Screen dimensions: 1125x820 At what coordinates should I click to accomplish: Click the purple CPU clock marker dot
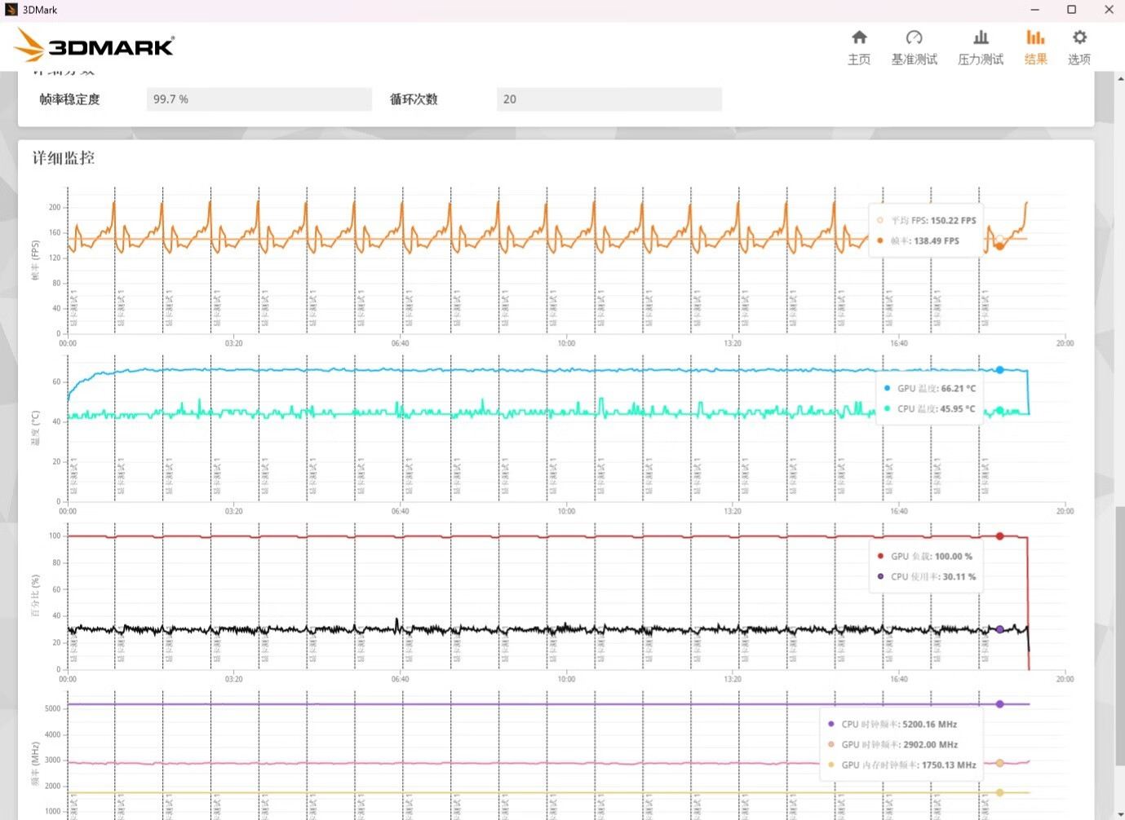[x=999, y=704]
